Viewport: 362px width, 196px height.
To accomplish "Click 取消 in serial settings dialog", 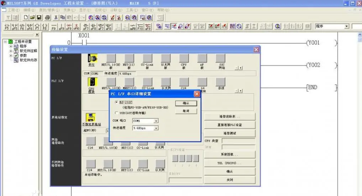I will (186, 111).
